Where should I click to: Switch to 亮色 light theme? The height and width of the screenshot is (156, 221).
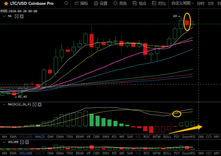tap(120, 3)
